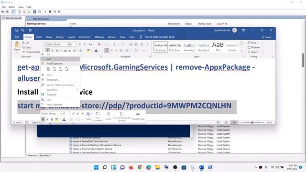Click the ribbon Center alignment icon
This screenshot has width=306, height=172.
click(x=111, y=51)
